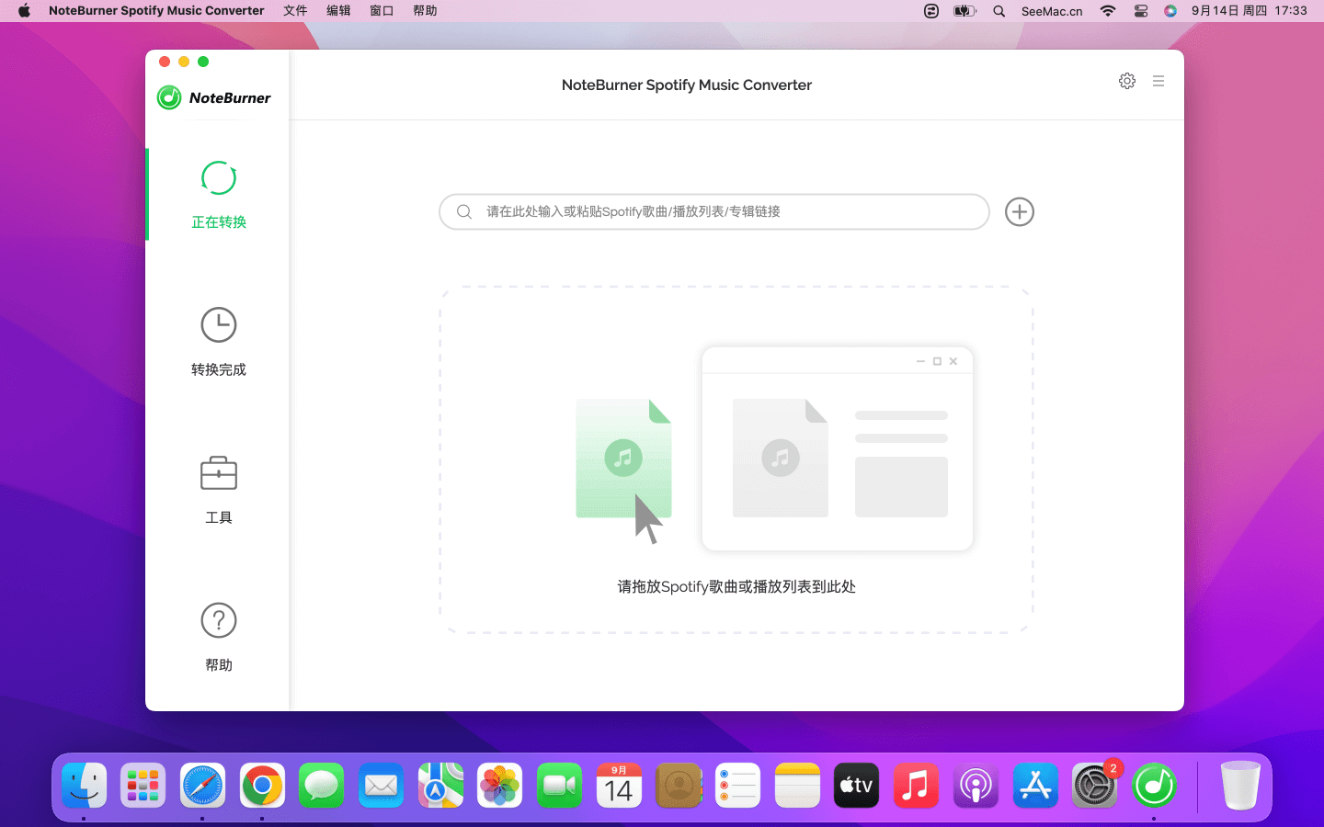1324x827 pixels.
Task: Open Apple TV from the Dock
Action: [x=856, y=786]
